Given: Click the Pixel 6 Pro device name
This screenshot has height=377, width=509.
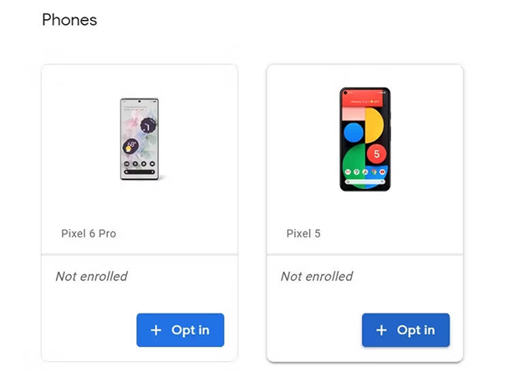Looking at the screenshot, I should coord(89,233).
